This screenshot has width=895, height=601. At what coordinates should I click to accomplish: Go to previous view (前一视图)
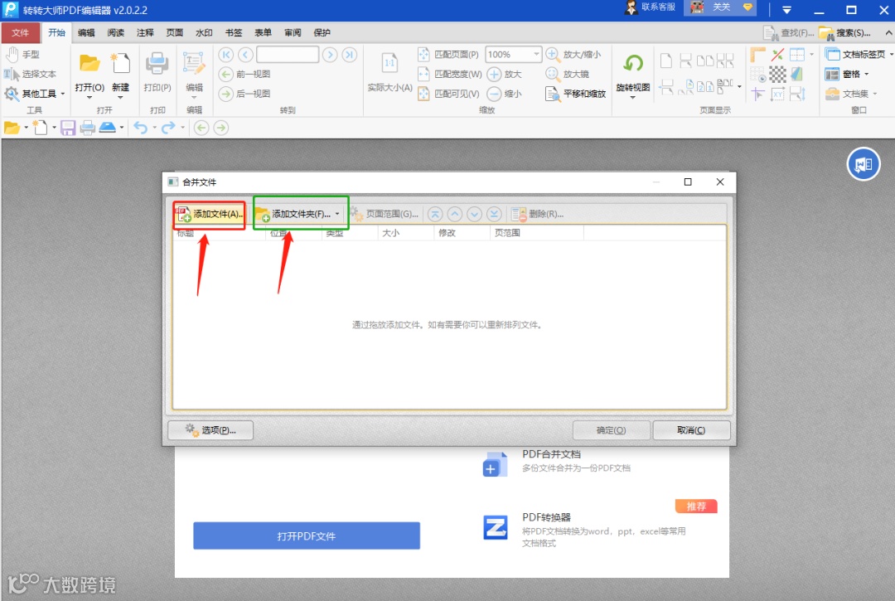point(244,75)
